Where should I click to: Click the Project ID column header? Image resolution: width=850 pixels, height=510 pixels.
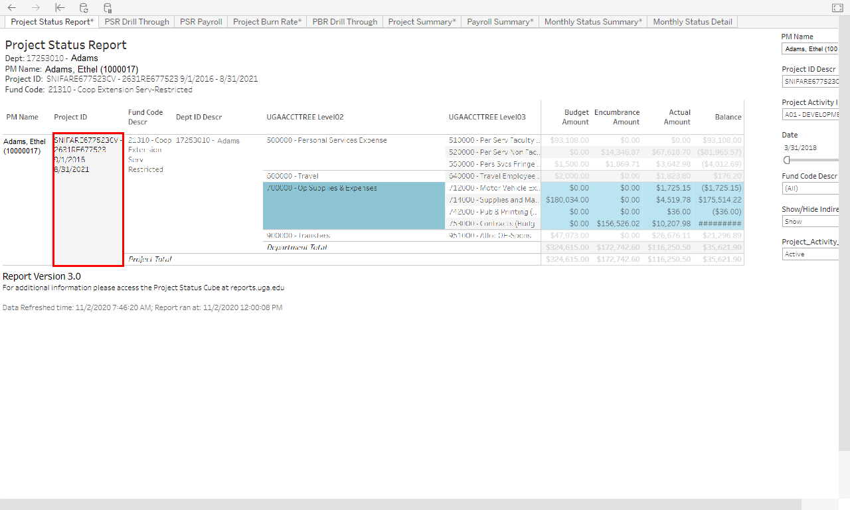click(70, 117)
